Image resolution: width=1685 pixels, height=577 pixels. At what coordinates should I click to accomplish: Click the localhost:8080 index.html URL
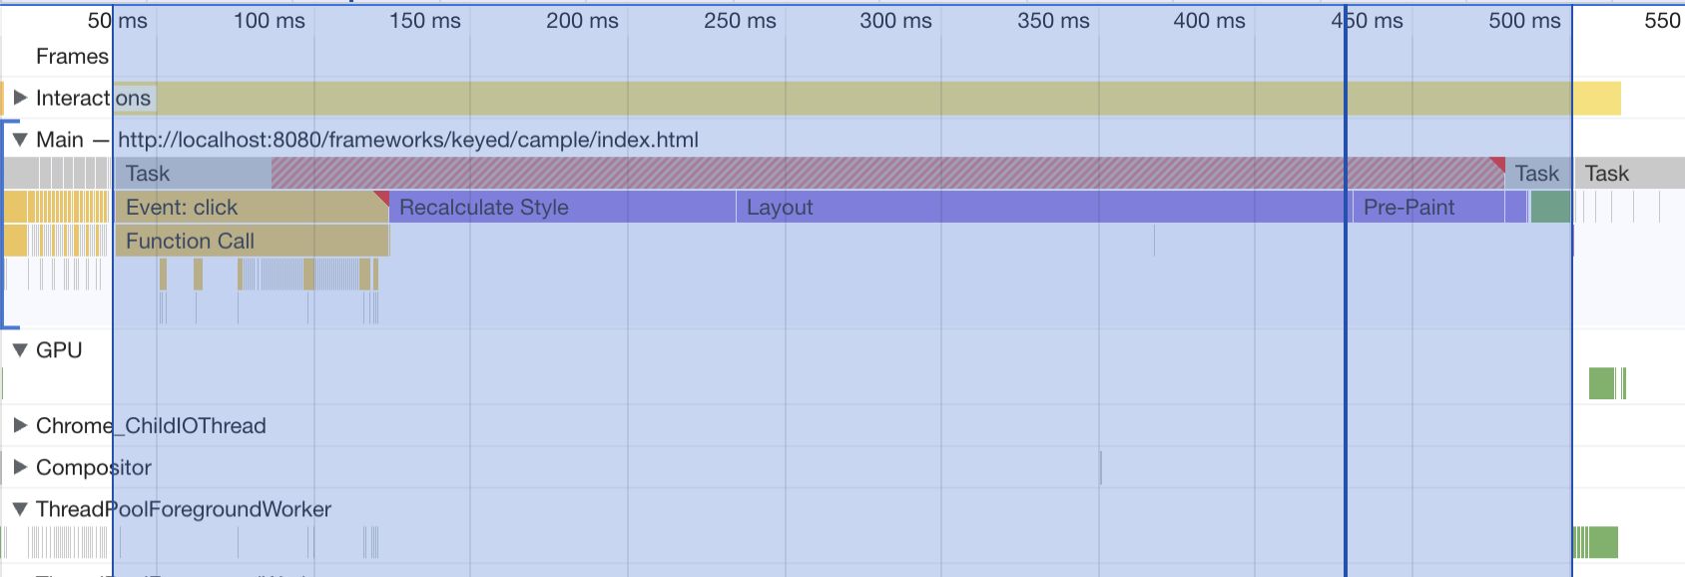point(409,140)
